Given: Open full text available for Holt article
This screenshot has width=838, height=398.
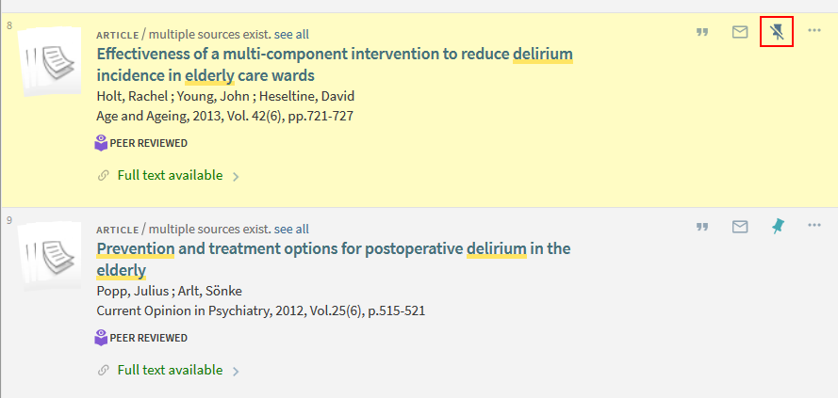Looking at the screenshot, I should 170,175.
